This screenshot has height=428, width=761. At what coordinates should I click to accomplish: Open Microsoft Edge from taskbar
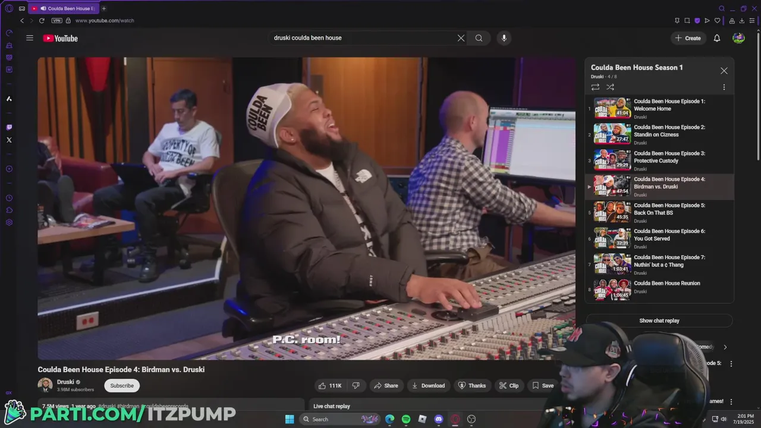click(389, 419)
